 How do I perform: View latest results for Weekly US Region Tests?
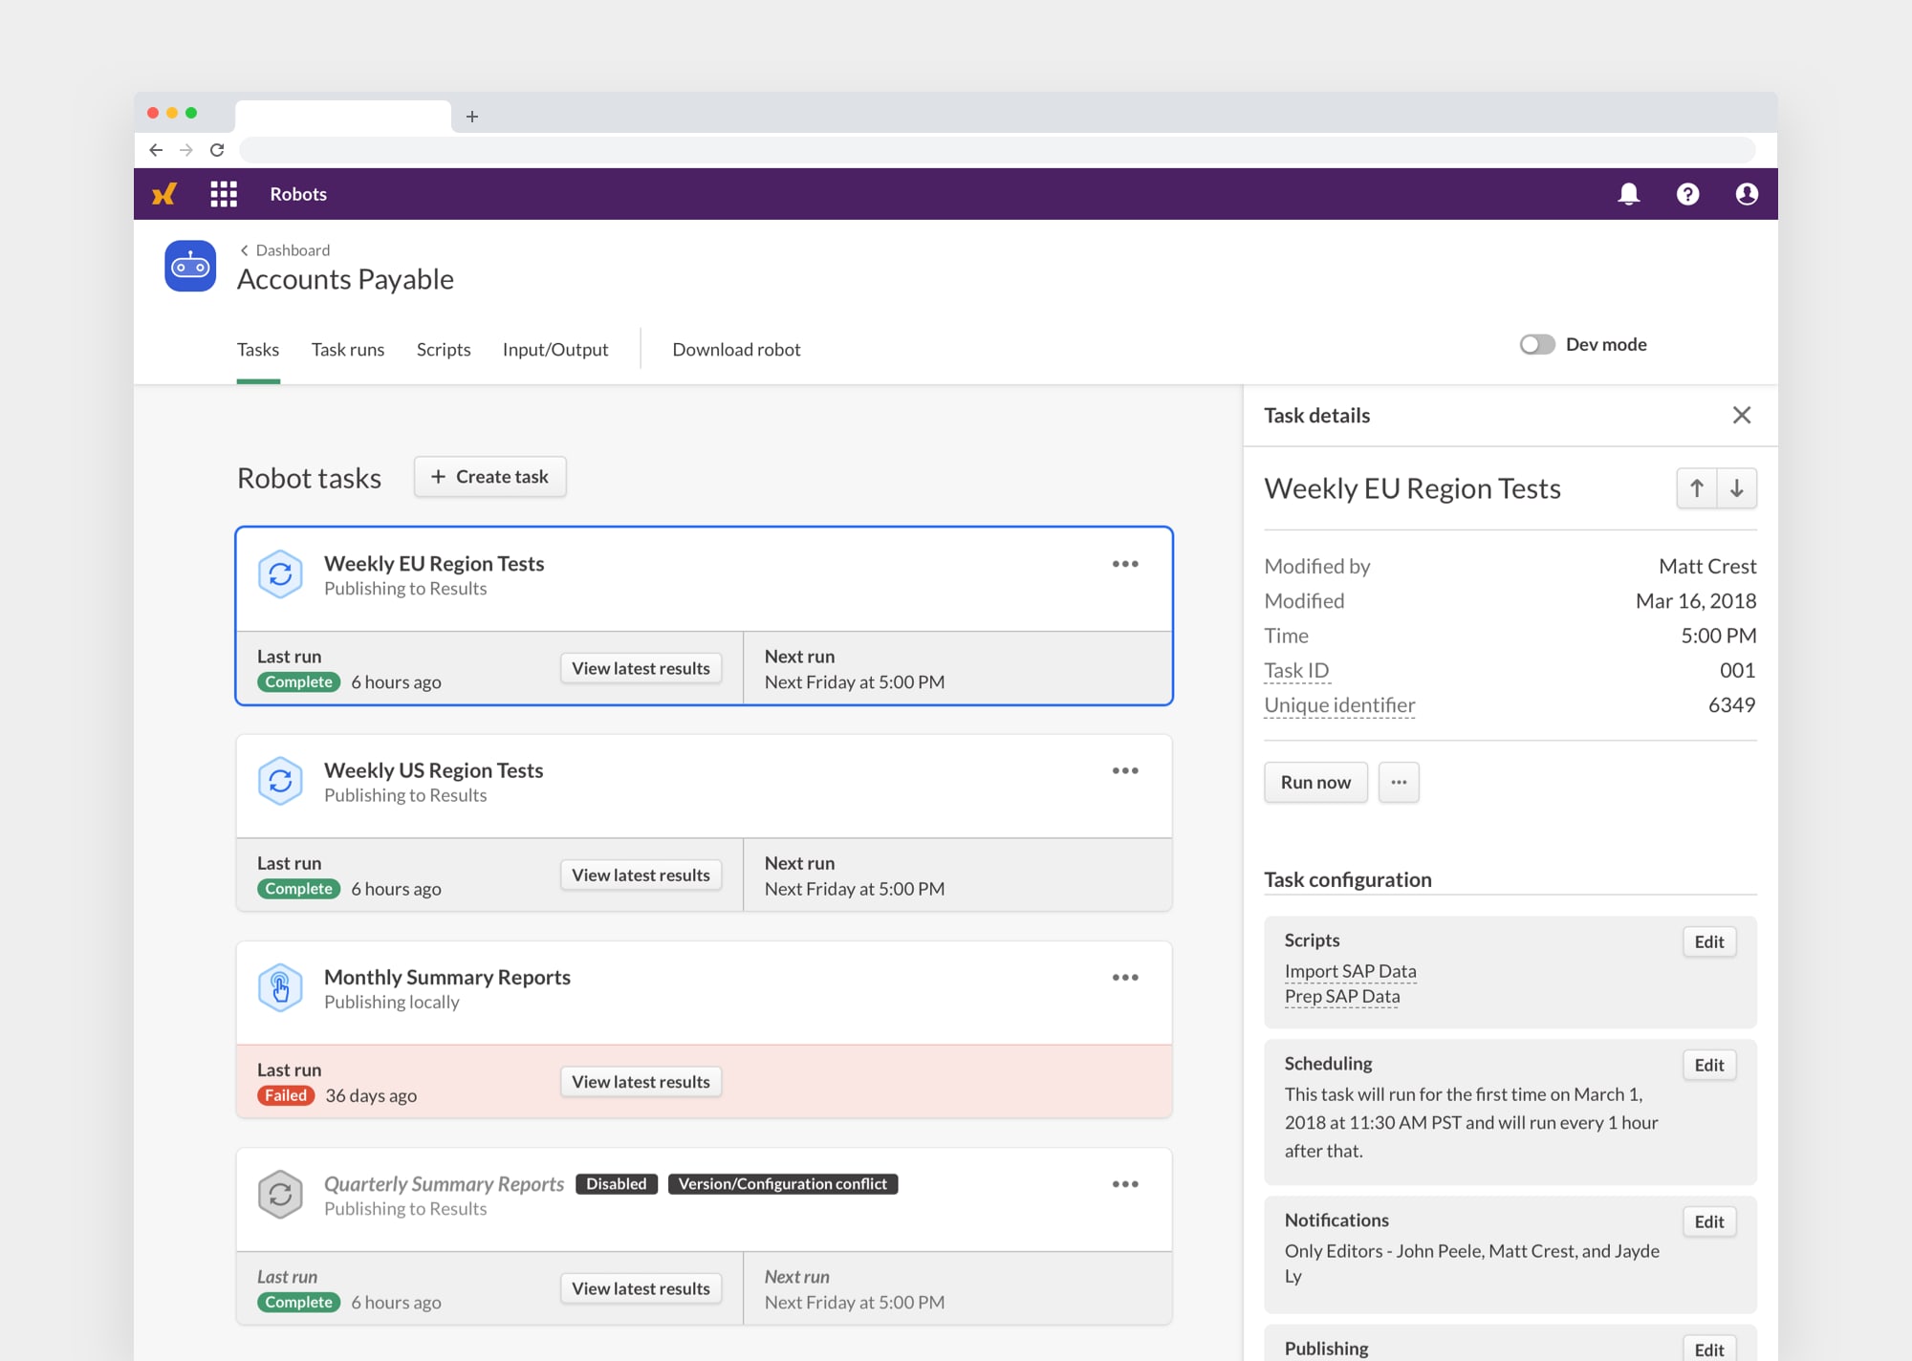(641, 875)
